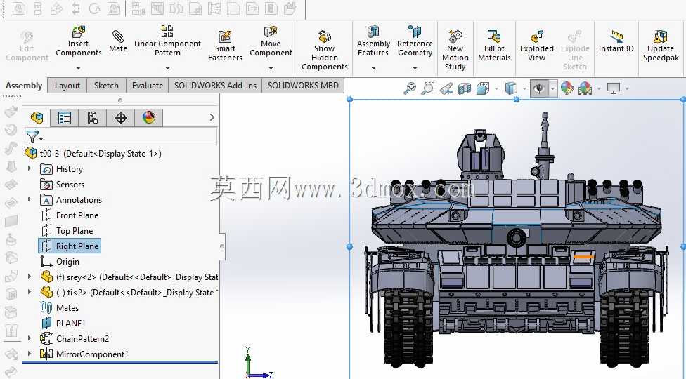This screenshot has width=686, height=379.
Task: Click the orange marker on tank hull
Action: pyautogui.click(x=583, y=257)
